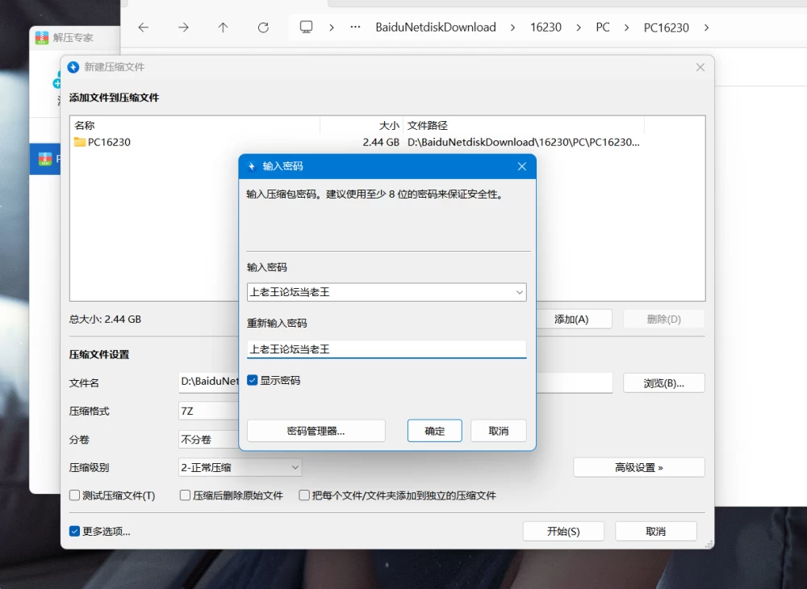Click the 解压专家 app icon in the background window
Screen dimensions: 807x589
(42, 38)
